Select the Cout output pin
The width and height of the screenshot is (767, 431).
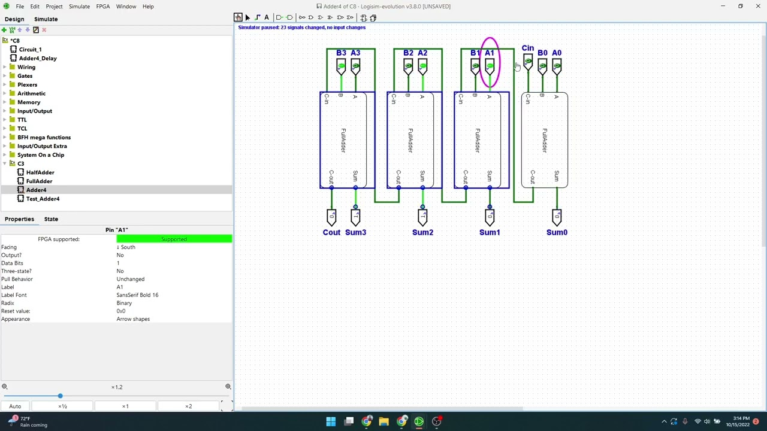click(331, 217)
